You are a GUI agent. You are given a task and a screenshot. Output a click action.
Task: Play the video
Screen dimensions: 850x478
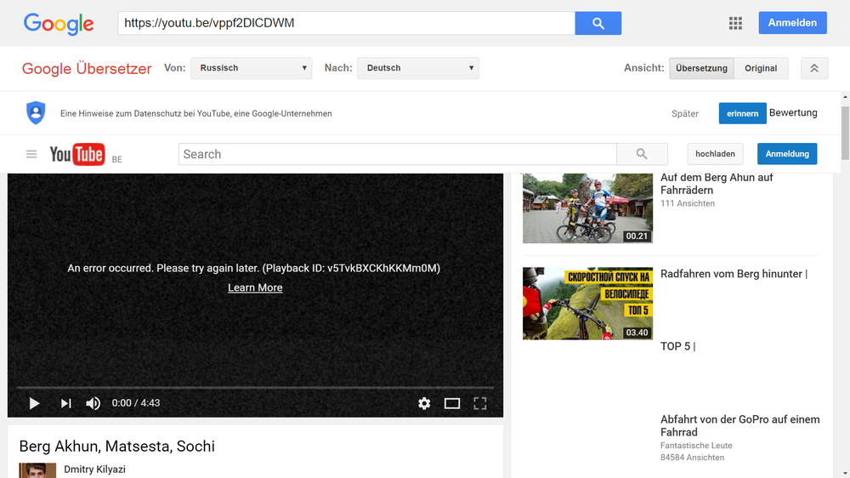(34, 403)
